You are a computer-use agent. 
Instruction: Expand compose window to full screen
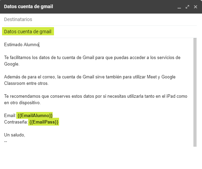tap(187, 7)
